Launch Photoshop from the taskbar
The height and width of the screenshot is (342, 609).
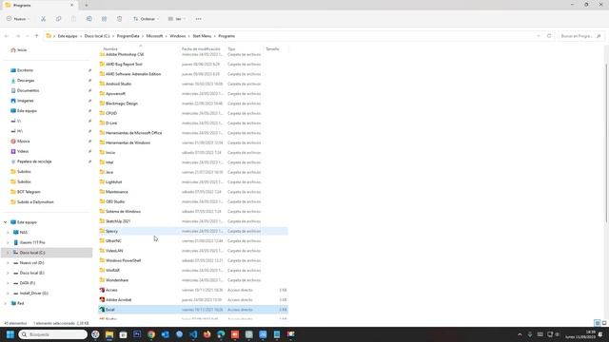click(x=137, y=334)
